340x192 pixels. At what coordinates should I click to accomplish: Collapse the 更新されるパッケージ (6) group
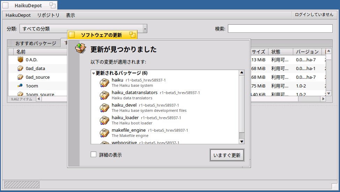(x=94, y=74)
